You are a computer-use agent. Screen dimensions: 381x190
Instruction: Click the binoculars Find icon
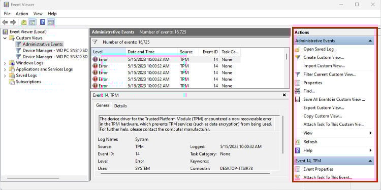pos(297,91)
